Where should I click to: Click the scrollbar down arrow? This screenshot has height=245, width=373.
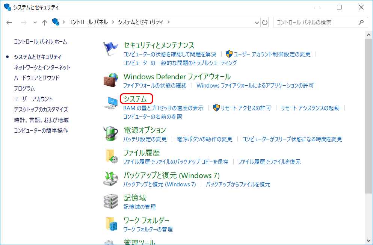click(x=369, y=241)
